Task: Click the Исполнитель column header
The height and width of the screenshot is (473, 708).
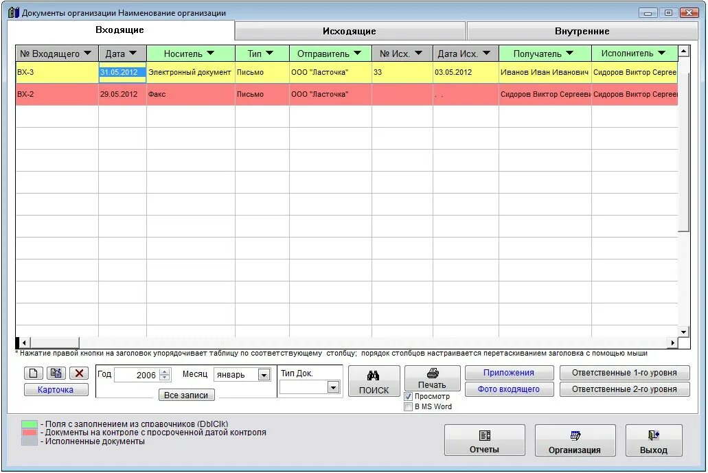Action: [x=635, y=54]
